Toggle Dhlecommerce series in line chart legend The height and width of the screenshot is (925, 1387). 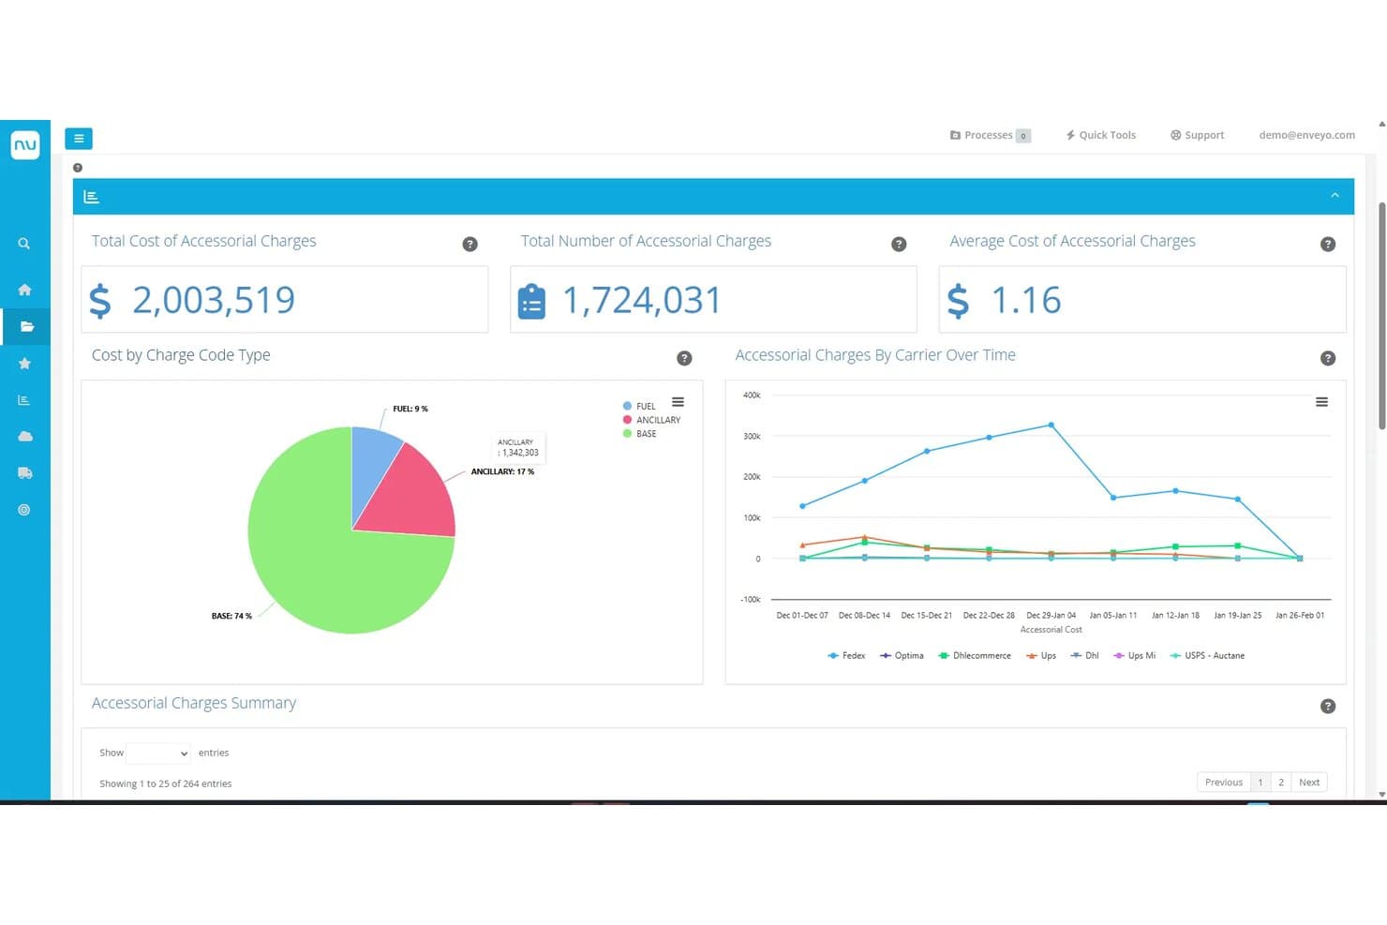pyautogui.click(x=975, y=656)
